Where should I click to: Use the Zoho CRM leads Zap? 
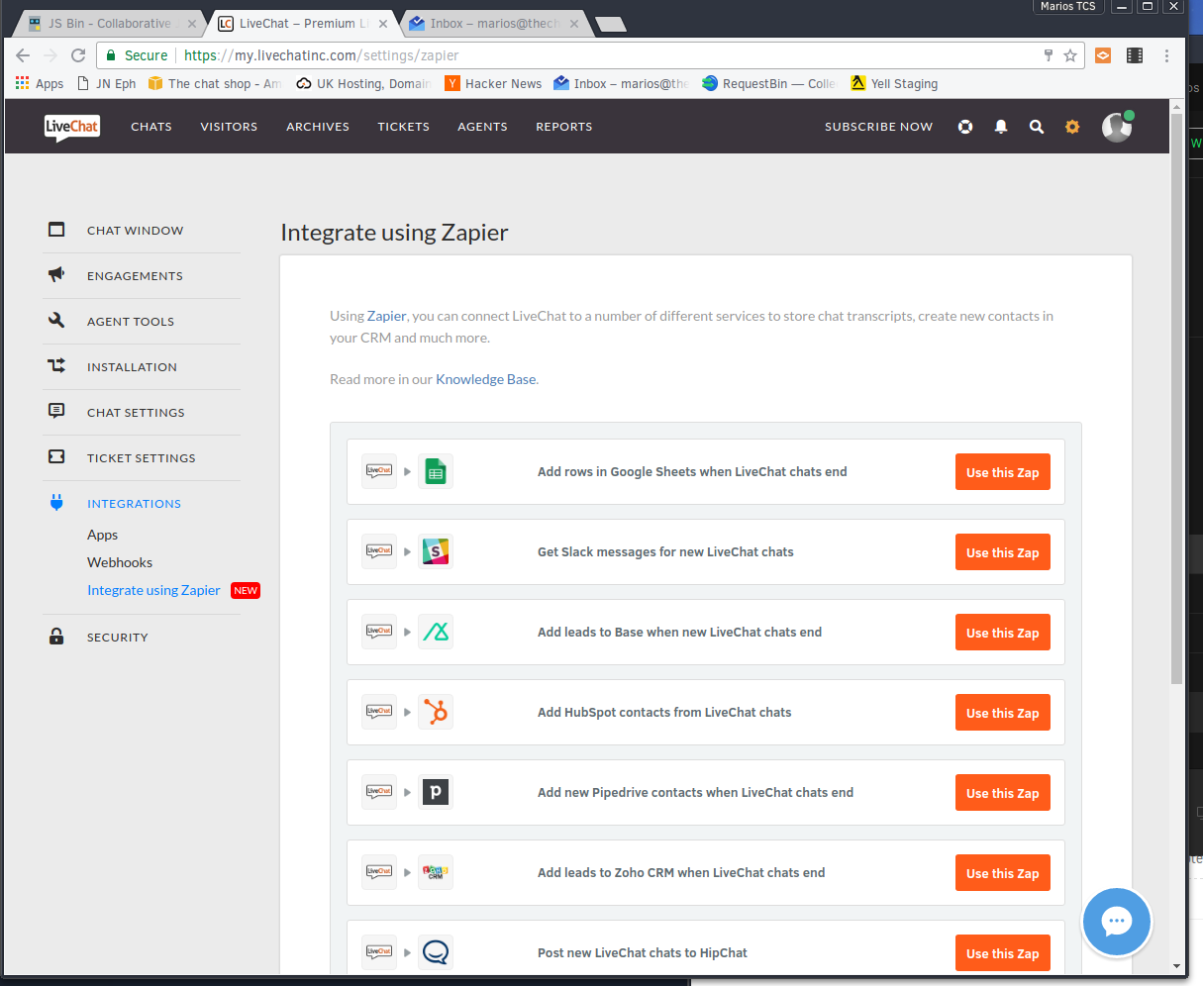tap(1003, 873)
